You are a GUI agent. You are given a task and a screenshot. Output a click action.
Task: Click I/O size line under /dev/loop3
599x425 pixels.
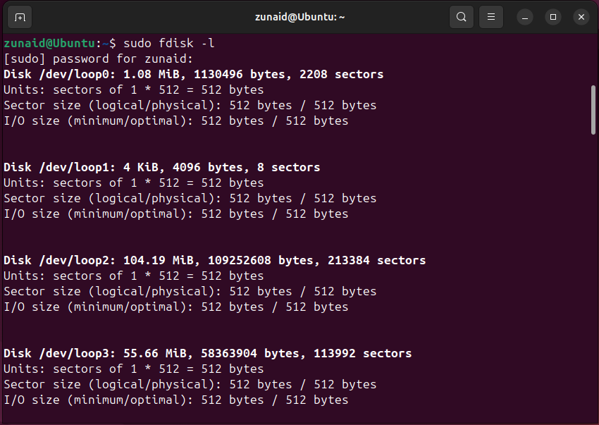(175, 400)
